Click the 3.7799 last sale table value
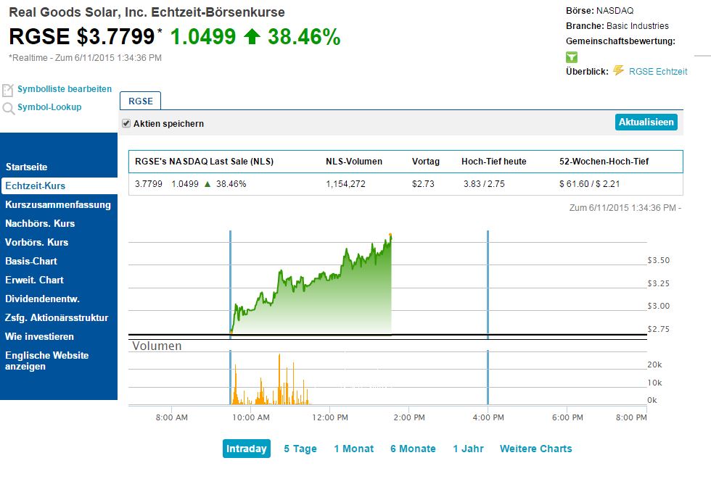 (149, 184)
